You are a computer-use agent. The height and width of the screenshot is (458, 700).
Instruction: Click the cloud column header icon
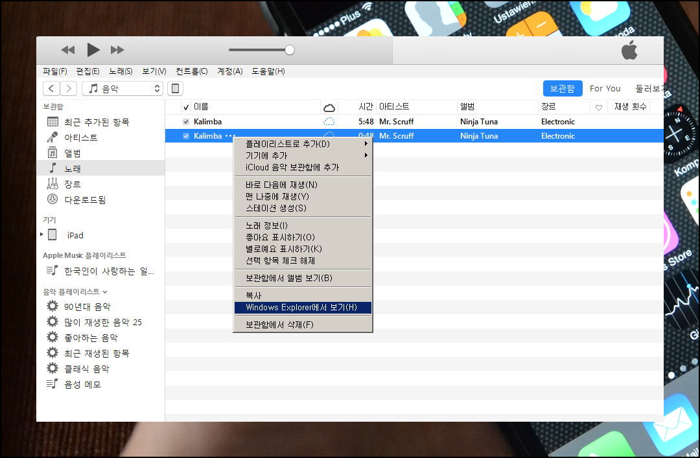point(329,108)
